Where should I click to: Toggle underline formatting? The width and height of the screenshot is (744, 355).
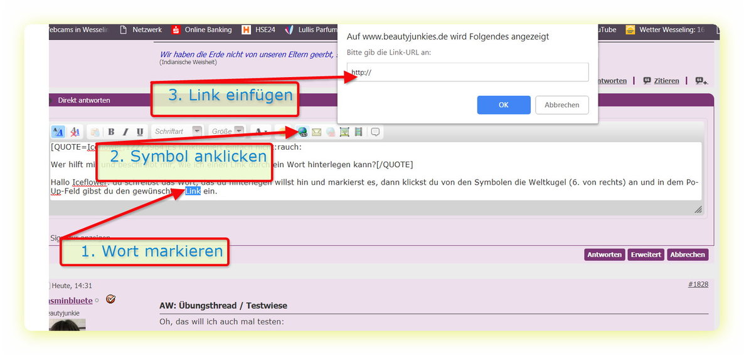[x=139, y=131]
